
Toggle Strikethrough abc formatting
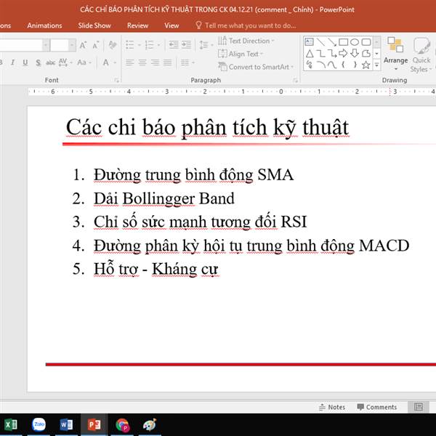click(50, 62)
